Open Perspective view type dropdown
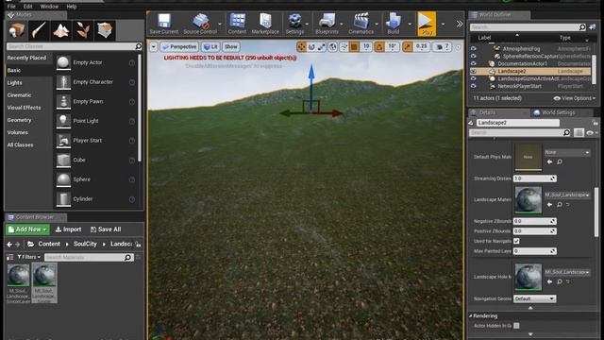The image size is (604, 340). pyautogui.click(x=179, y=47)
